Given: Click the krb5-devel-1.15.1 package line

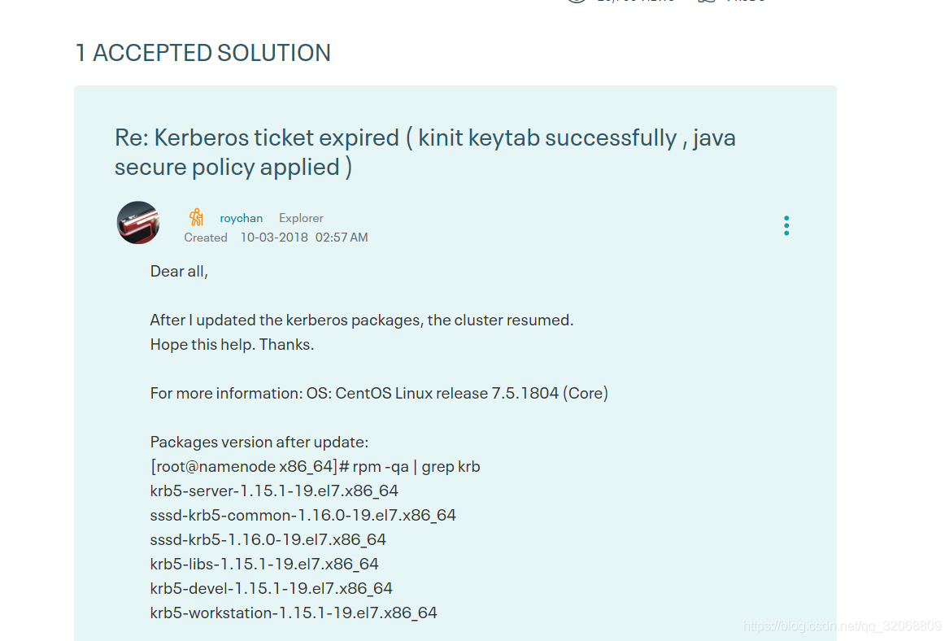Looking at the screenshot, I should [271, 588].
